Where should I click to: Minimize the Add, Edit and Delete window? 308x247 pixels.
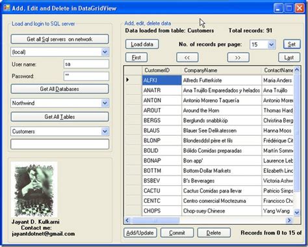click(x=278, y=8)
